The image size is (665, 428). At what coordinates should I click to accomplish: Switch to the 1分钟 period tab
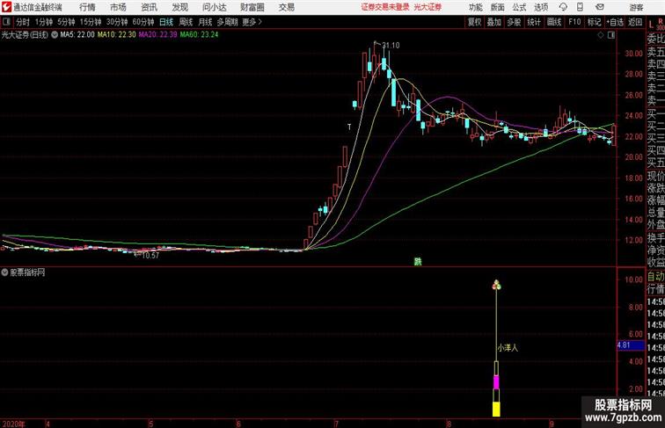[44, 22]
